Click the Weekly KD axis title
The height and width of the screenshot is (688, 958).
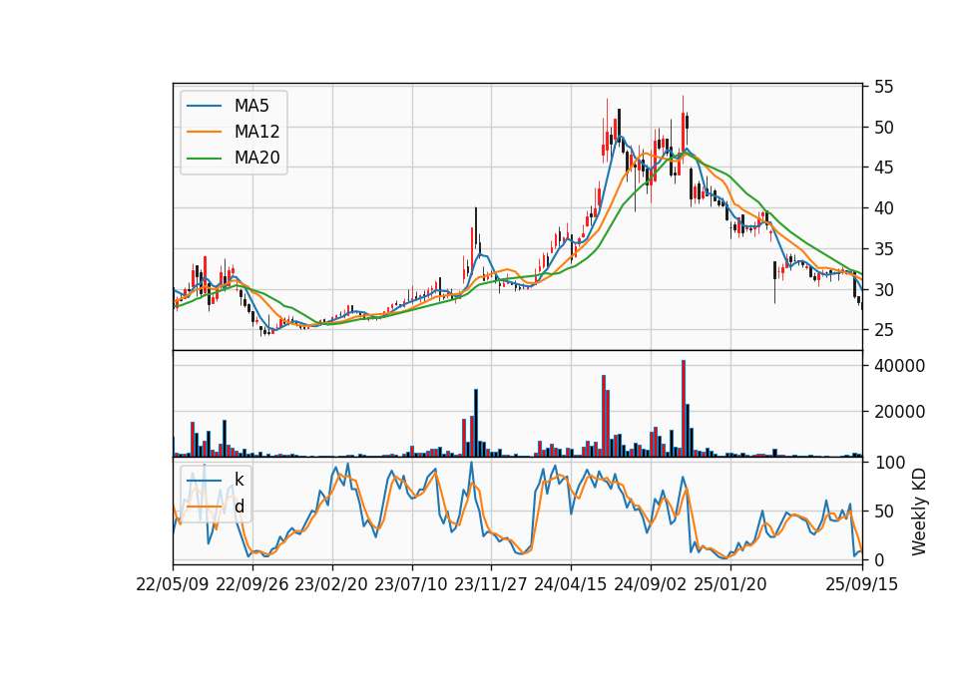(919, 513)
